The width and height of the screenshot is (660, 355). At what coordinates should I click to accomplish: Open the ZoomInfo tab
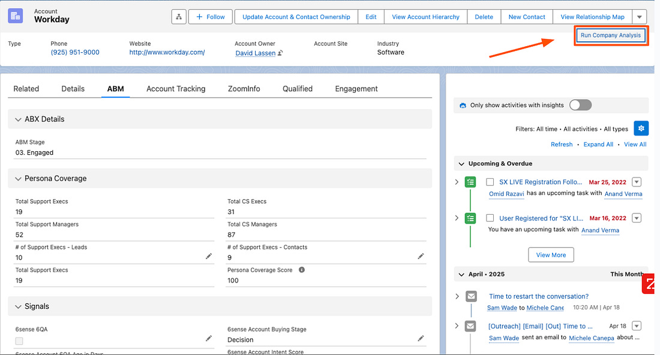244,89
